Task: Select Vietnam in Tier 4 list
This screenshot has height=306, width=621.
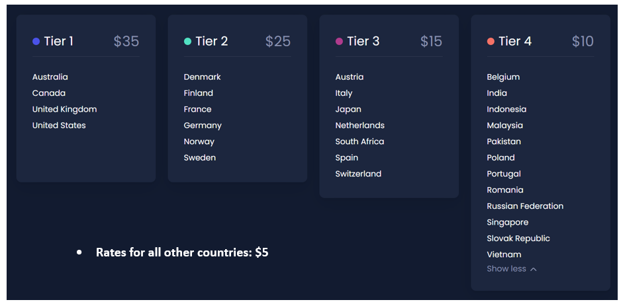Action: [x=504, y=254]
